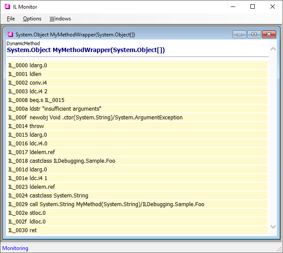Select the IL_001e ldc.i4 1 line
Screen dimensions: 283x253
[138, 178]
